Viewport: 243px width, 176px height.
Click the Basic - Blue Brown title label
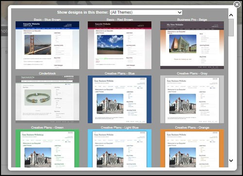47,19
